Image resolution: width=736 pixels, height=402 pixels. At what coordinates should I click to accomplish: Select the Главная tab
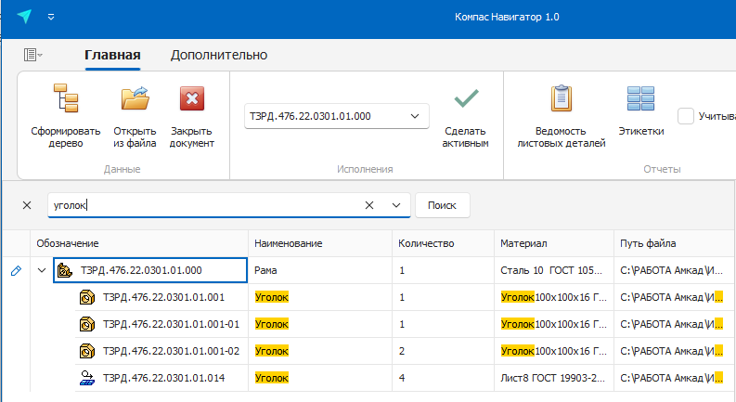[x=112, y=55]
